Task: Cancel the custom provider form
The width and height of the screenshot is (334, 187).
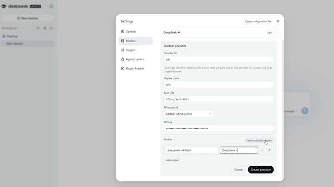Action: [238, 170]
